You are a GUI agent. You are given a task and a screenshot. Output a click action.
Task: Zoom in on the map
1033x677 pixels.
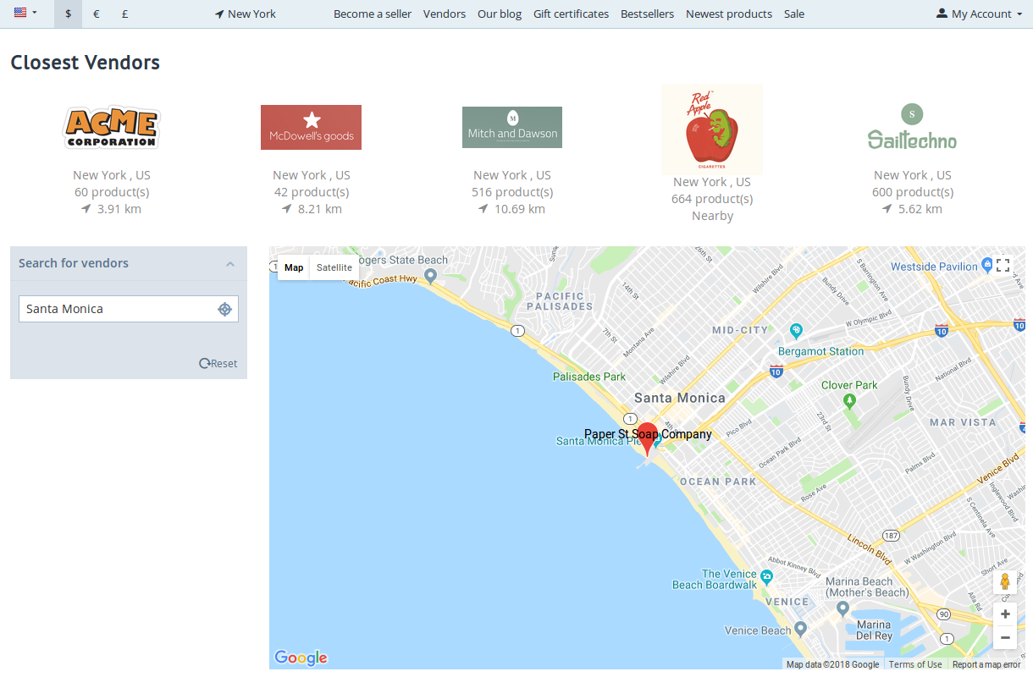click(x=1005, y=614)
